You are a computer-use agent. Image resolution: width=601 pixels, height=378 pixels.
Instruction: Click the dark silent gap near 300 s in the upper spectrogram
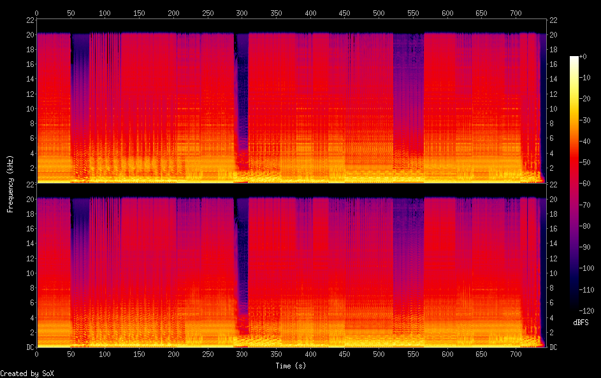click(x=242, y=96)
